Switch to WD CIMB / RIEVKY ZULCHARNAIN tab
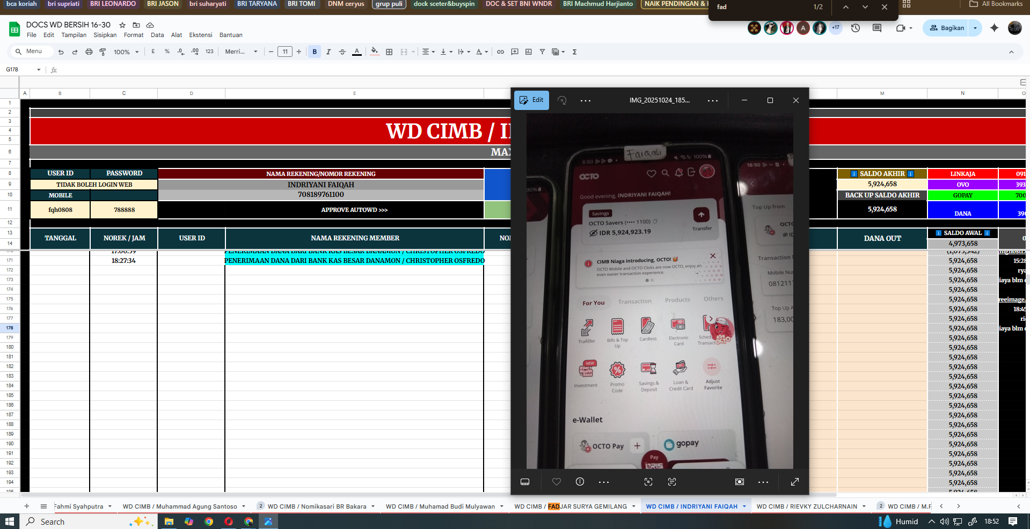The image size is (1030, 529). [807, 506]
